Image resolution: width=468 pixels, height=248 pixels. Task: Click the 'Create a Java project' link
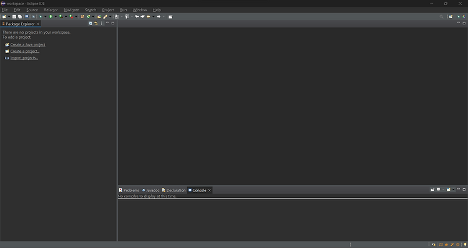click(x=27, y=45)
